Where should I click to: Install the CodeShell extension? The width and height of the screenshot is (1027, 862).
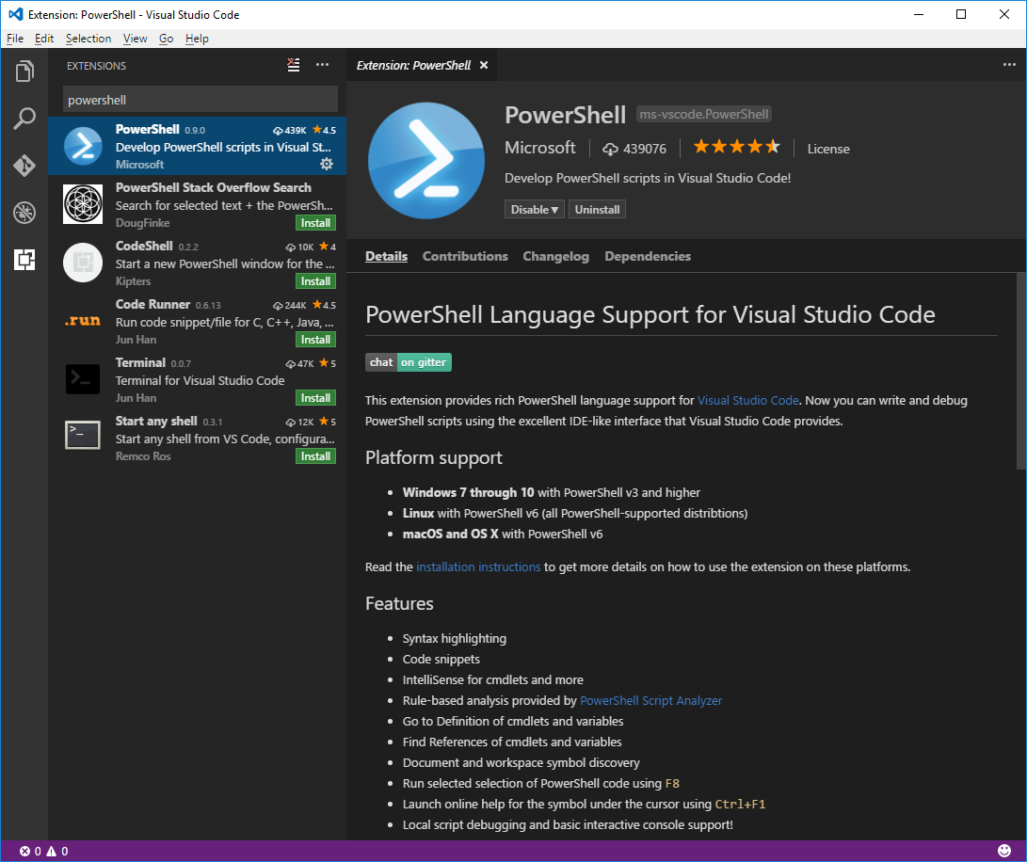click(315, 280)
